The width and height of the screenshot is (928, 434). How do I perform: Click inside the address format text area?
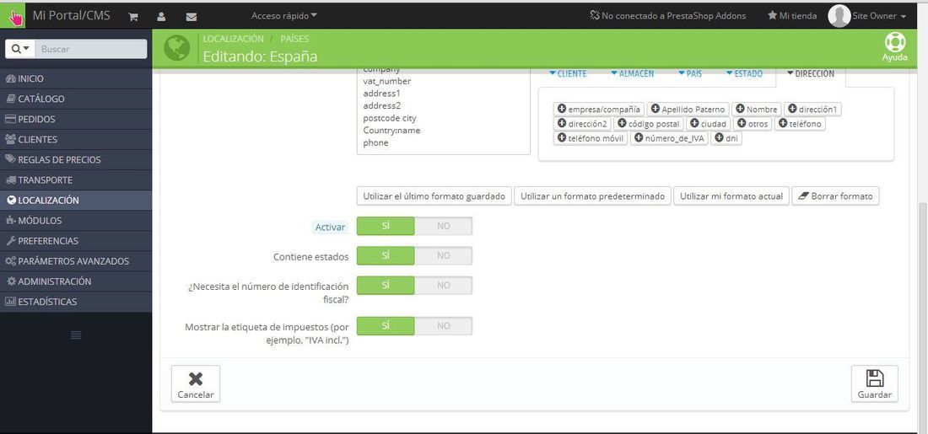pos(443,112)
